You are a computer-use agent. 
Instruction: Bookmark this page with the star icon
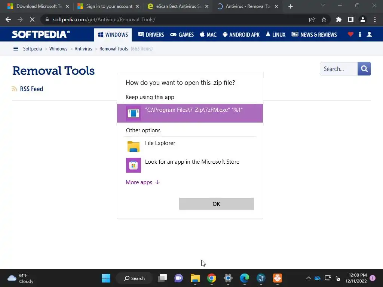324,19
